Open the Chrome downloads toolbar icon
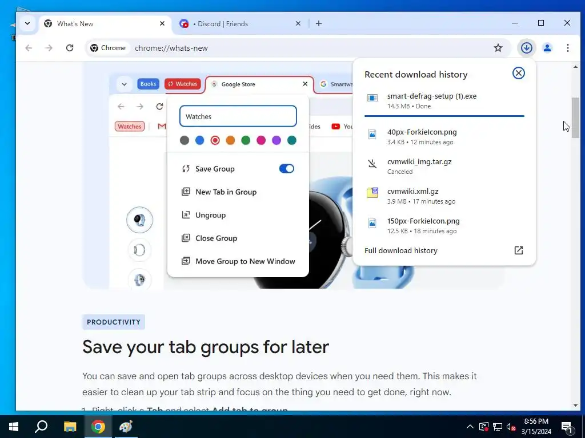585x438 pixels. click(x=526, y=48)
